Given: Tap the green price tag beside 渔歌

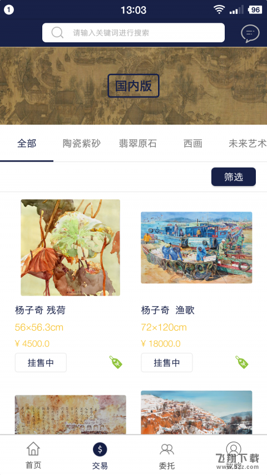Looking at the screenshot, I should click(x=242, y=362).
